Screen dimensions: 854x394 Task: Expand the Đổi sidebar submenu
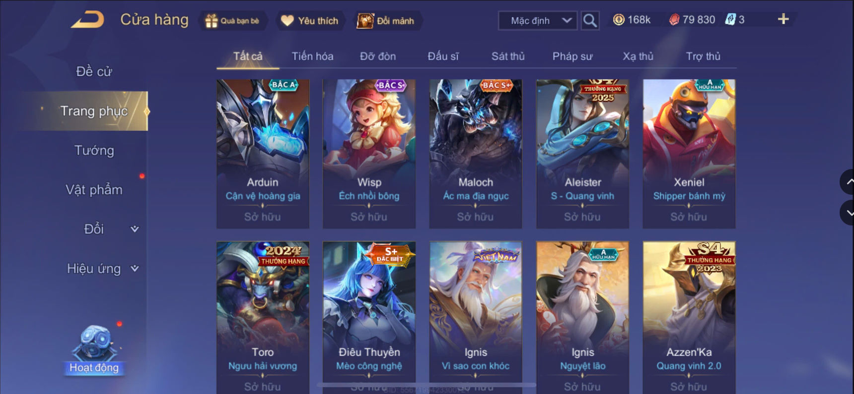[x=135, y=229]
